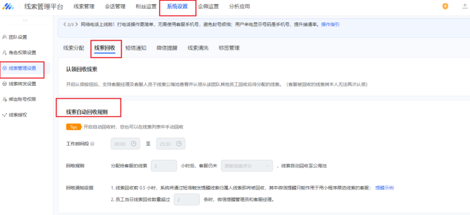
Task: Switch to the 线索分配 tab
Action: (74, 48)
